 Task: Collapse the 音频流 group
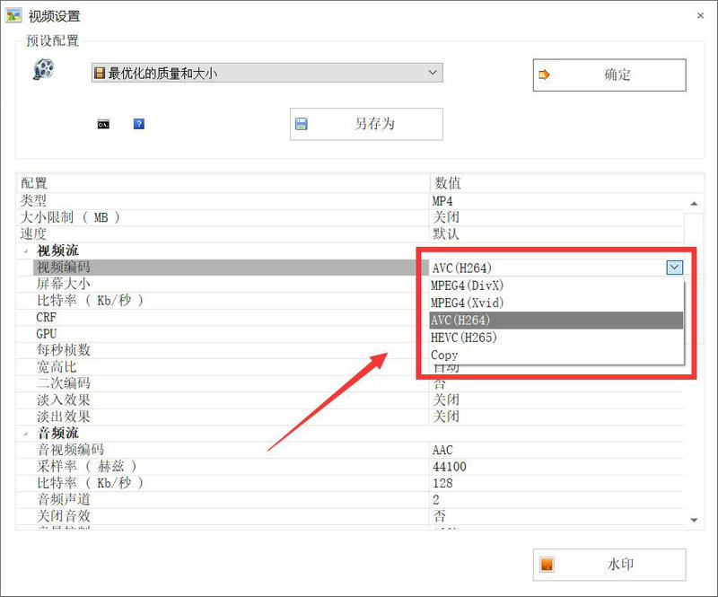click(26, 434)
